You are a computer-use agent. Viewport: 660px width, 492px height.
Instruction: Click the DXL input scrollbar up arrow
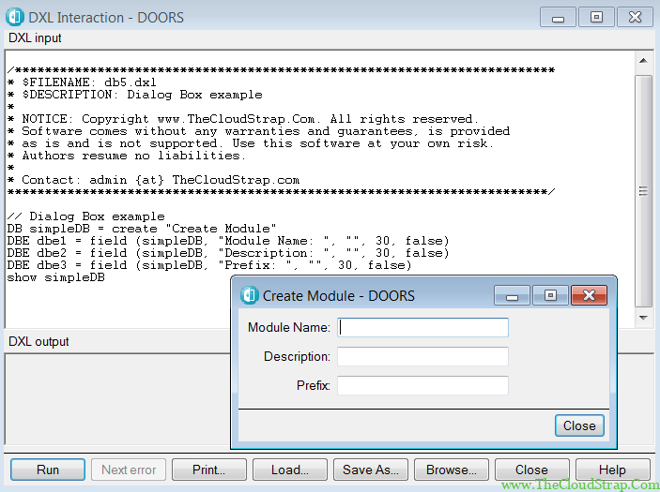(643, 61)
